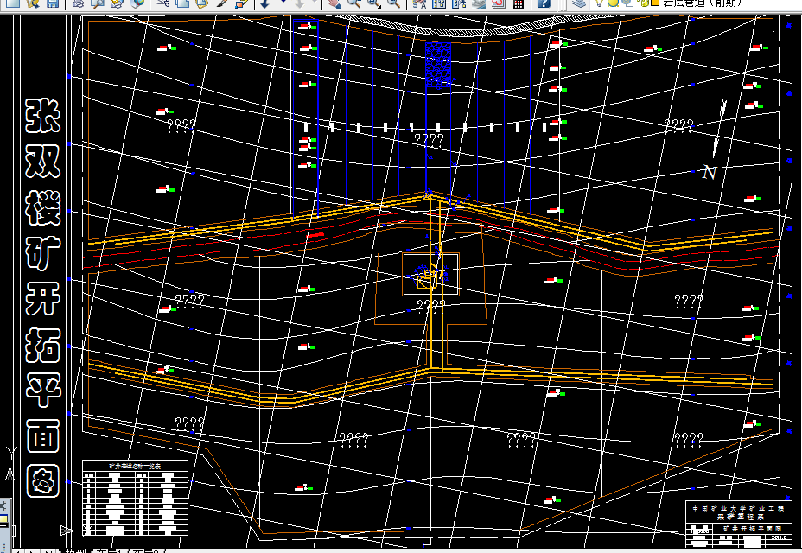This screenshot has height=553, width=802.
Task: Open layer list showing 岩层巷道（前期）
Action: click(702, 3)
